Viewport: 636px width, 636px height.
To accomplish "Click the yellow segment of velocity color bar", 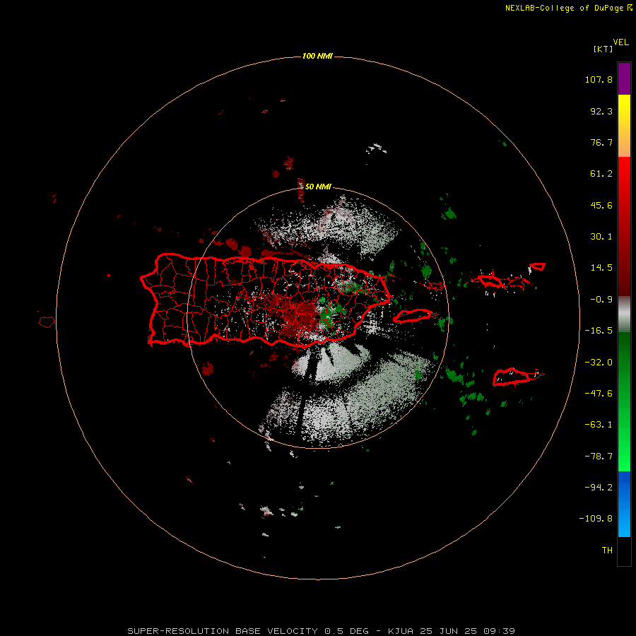I will click(624, 110).
